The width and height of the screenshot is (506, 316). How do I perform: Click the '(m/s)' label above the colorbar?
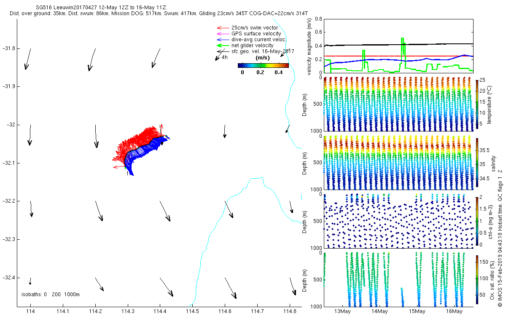(263, 58)
